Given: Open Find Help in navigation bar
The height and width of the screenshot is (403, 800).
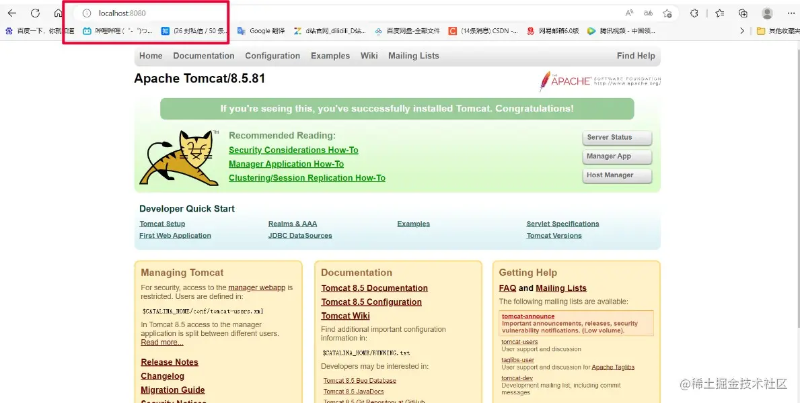Looking at the screenshot, I should (636, 56).
